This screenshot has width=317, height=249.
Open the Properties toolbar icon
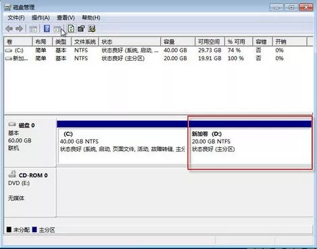click(81, 28)
